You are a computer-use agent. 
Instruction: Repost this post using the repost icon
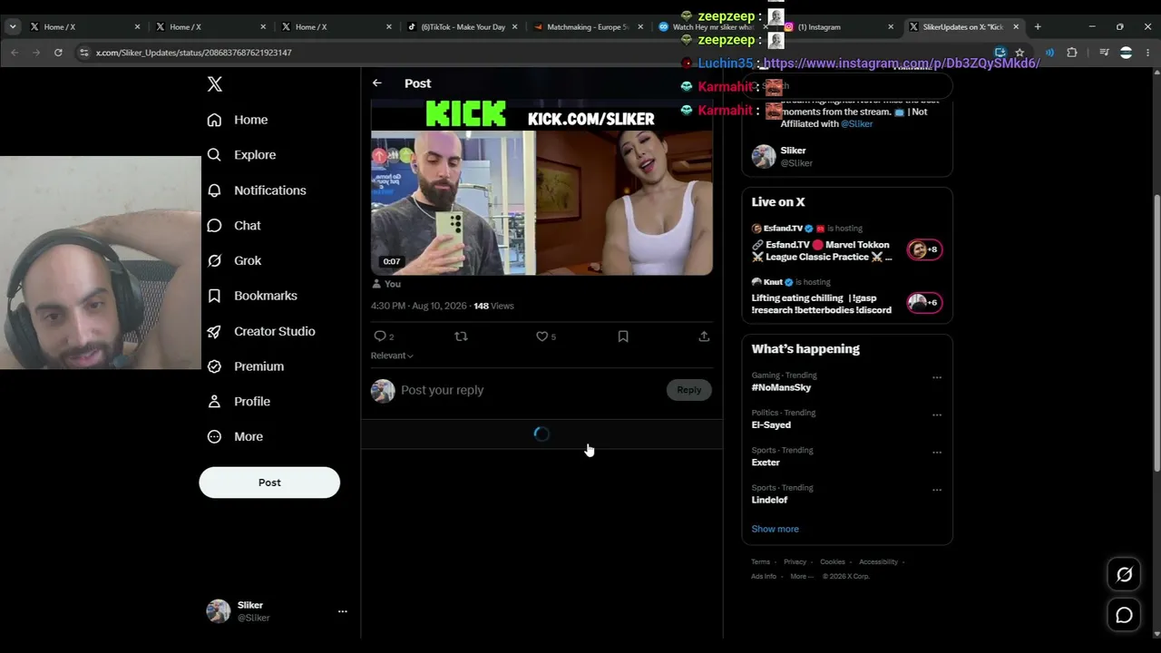(x=461, y=336)
